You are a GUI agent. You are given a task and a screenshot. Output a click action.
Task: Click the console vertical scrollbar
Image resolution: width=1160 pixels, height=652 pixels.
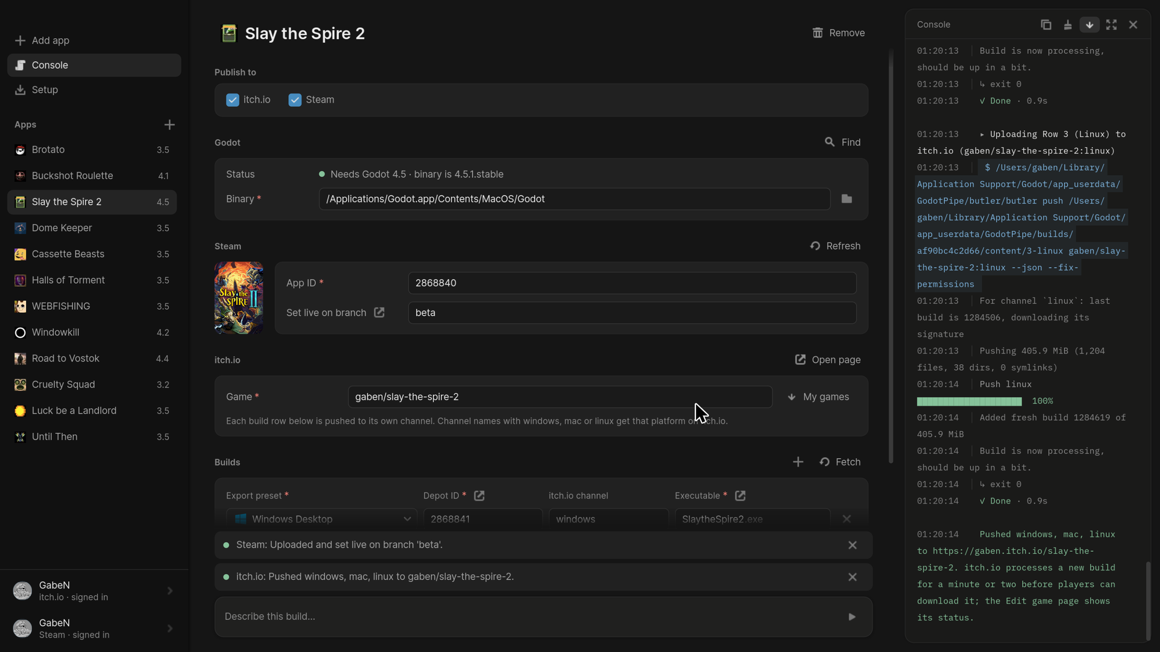coord(1148,601)
